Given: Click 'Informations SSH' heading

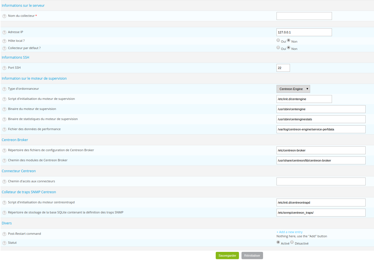Looking at the screenshot, I should coord(15,57).
